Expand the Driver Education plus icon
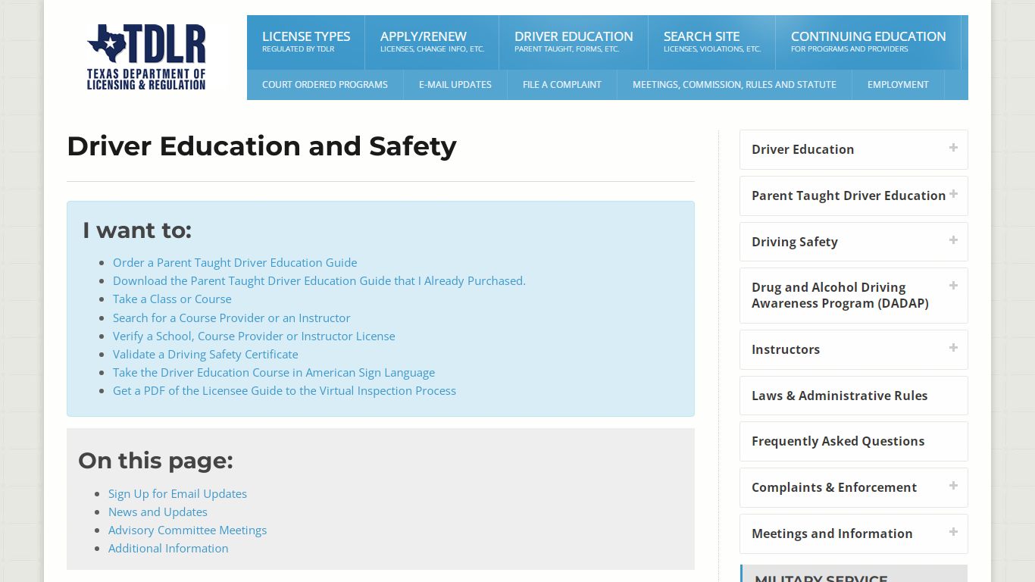The width and height of the screenshot is (1035, 582). tap(953, 148)
